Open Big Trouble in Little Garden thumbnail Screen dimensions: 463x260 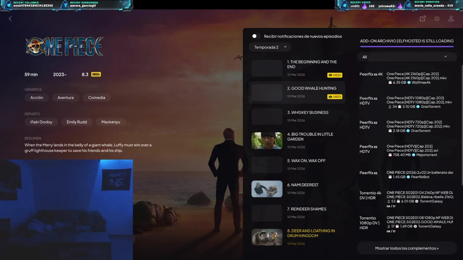point(267,140)
